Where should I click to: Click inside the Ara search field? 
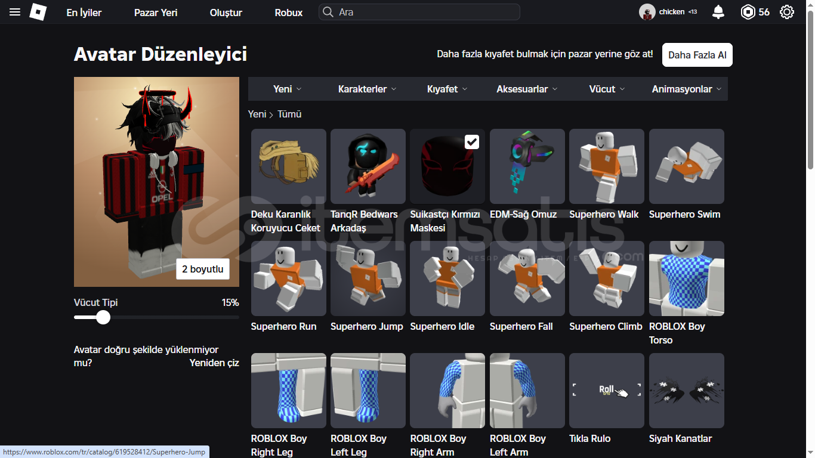(419, 12)
